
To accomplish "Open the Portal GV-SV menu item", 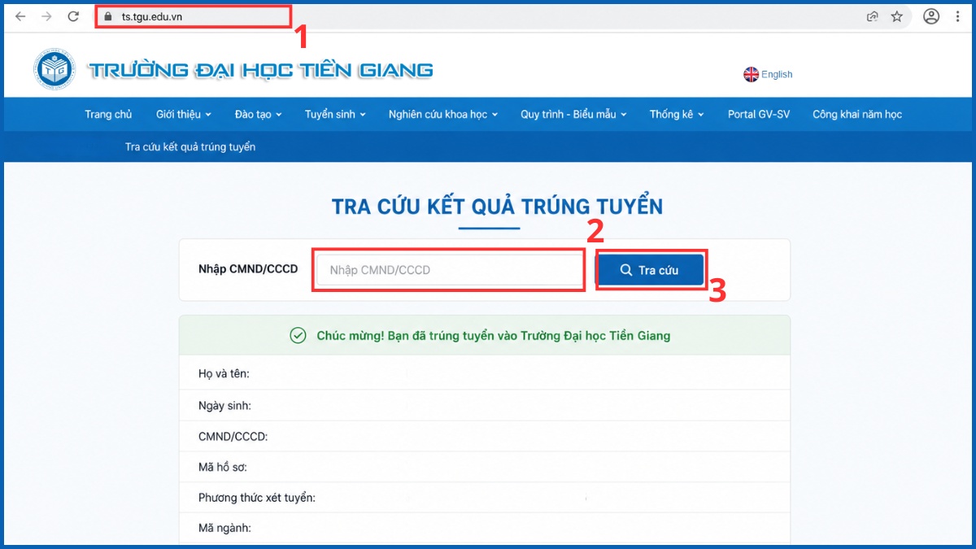I will point(759,114).
